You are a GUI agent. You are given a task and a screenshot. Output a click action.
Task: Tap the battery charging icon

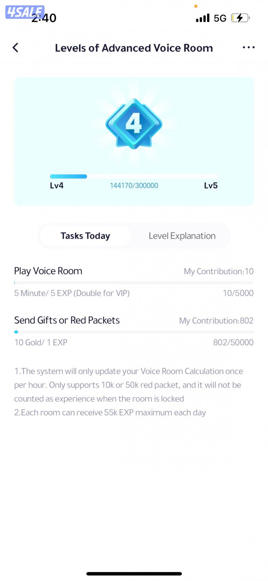pyautogui.click(x=240, y=18)
